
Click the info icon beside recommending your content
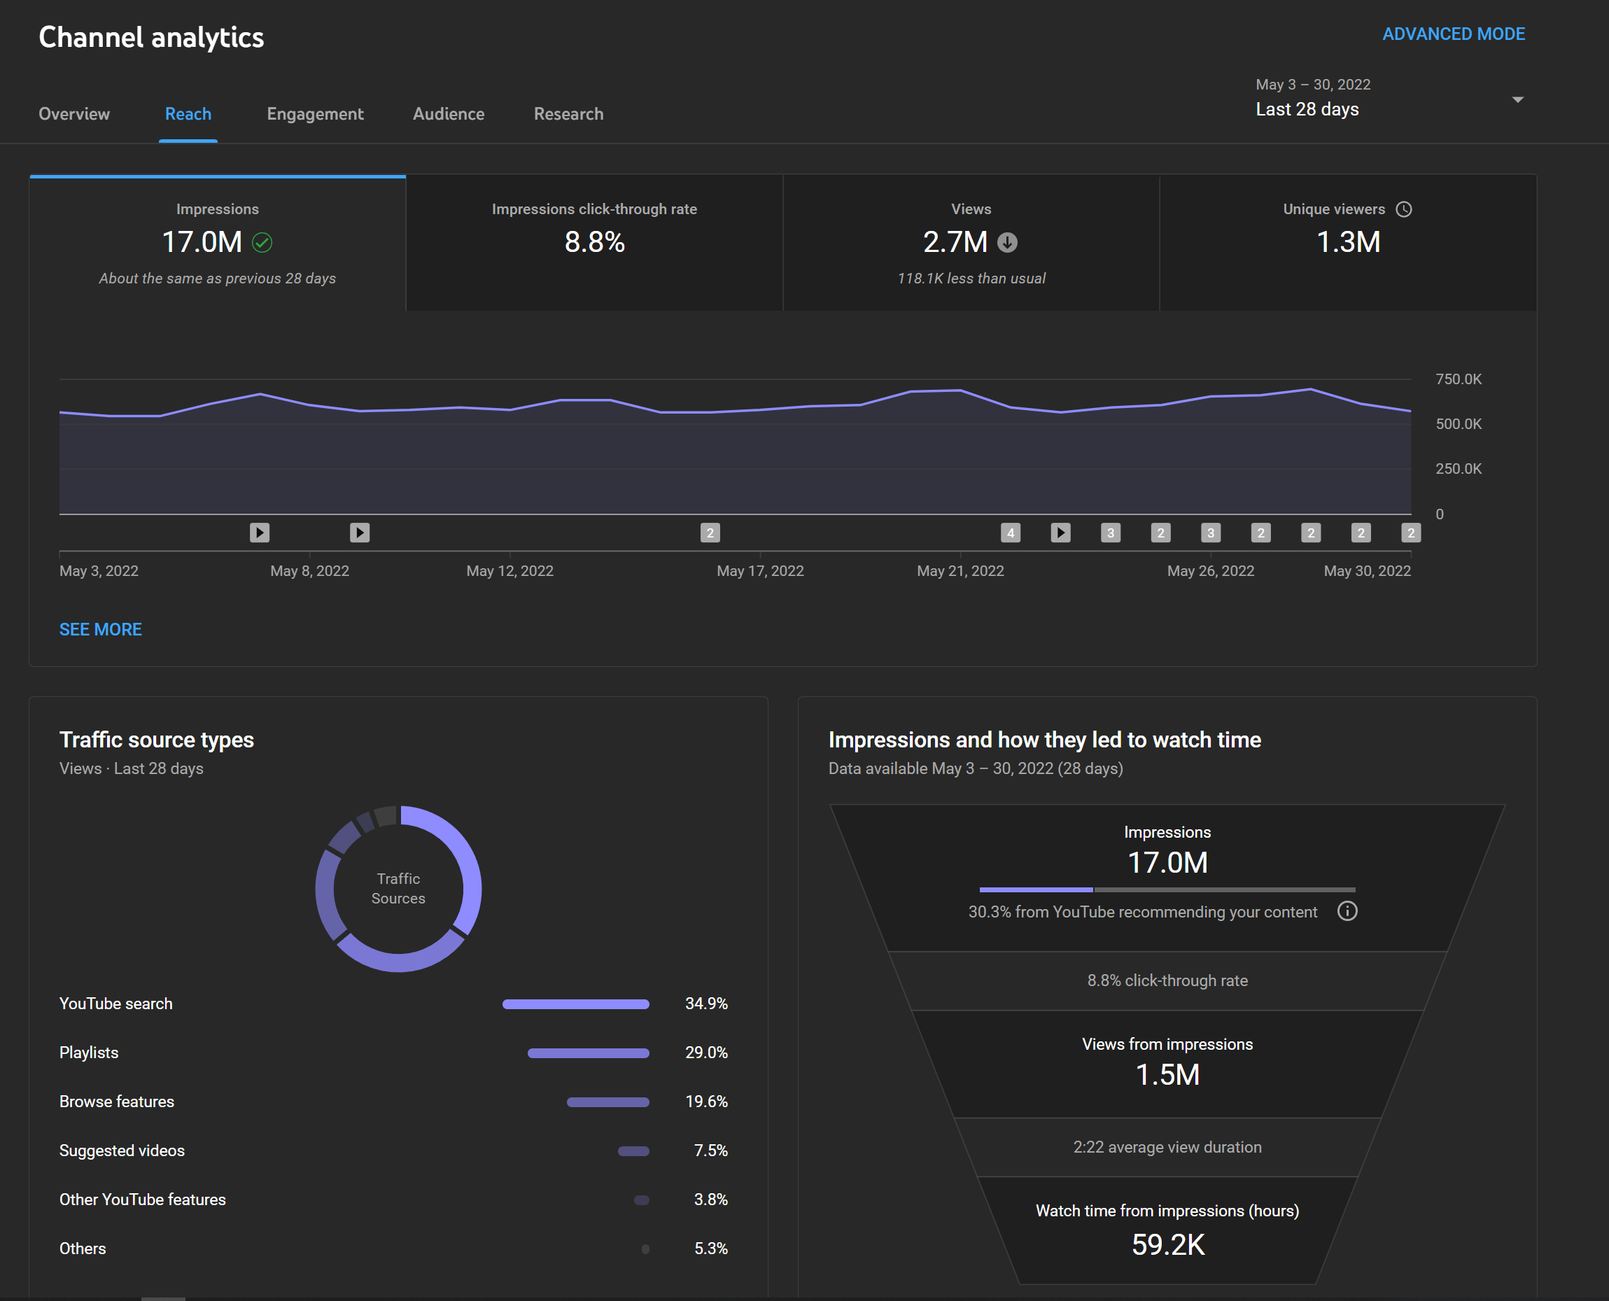coord(1347,911)
